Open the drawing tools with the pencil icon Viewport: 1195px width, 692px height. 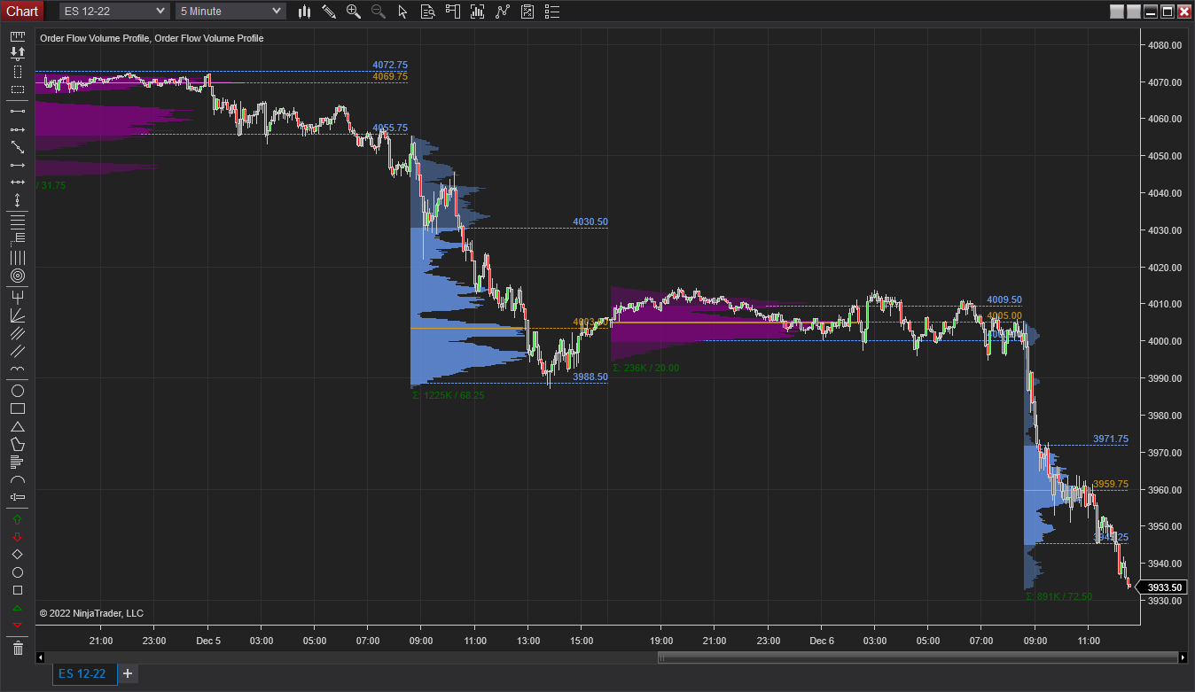(329, 12)
